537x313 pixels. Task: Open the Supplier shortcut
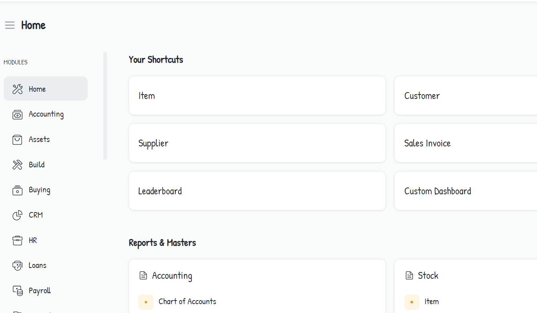[x=257, y=143]
